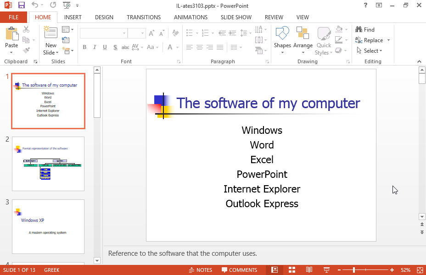Open Quick Styles gallery
Image resolution: width=426 pixels, height=275 pixels.
[324, 40]
